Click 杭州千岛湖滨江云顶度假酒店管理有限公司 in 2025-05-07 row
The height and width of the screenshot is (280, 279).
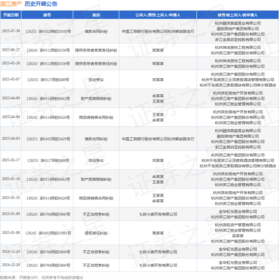tap(238, 80)
